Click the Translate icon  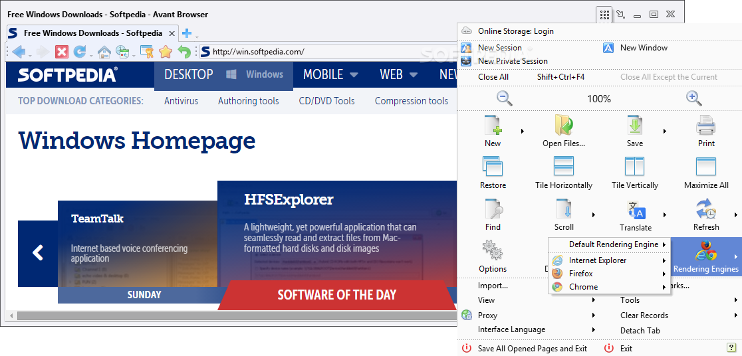click(636, 210)
